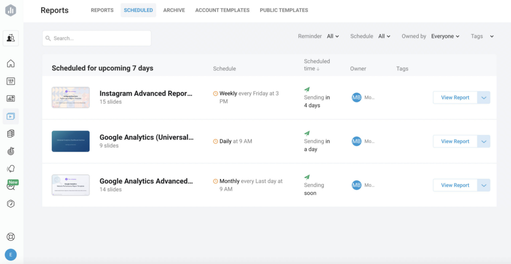
Task: Open the data sources database icon
Action: point(10,133)
